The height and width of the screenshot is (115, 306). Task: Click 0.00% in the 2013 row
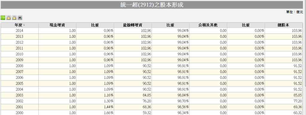point(246,36)
